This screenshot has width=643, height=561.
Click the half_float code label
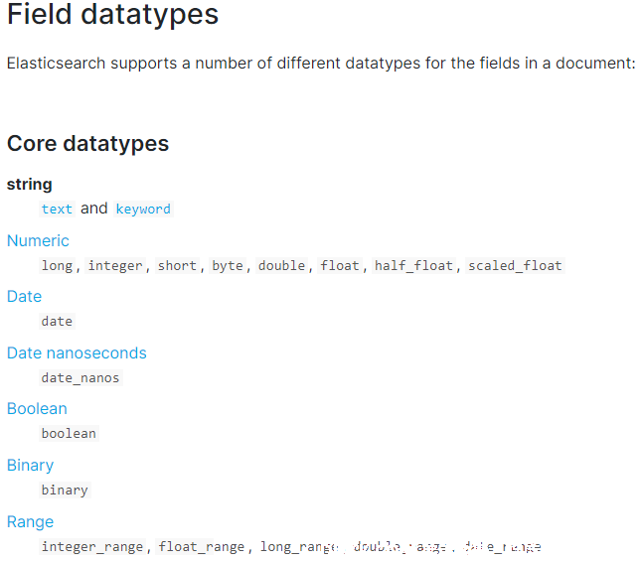413,265
